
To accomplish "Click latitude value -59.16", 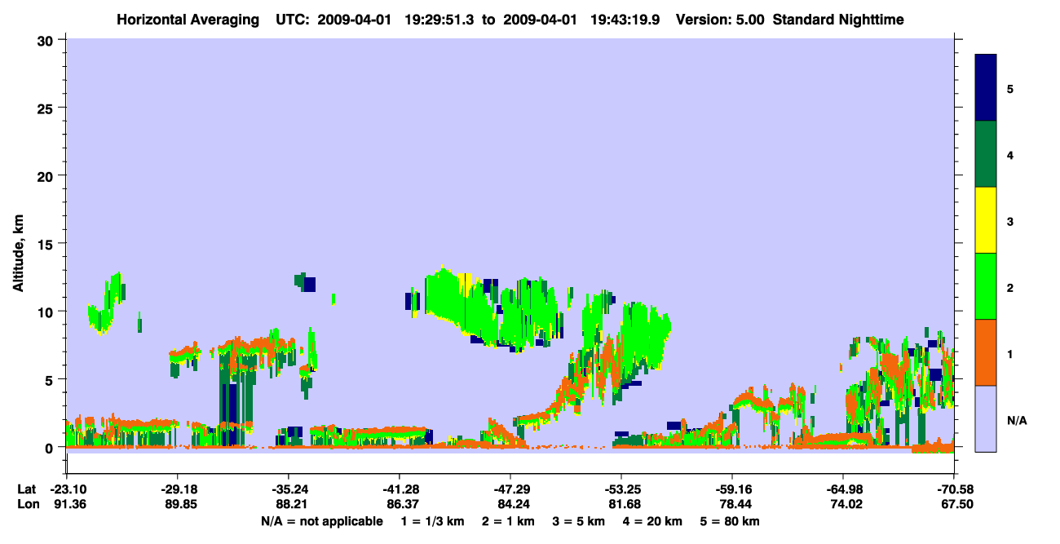I will pyautogui.click(x=731, y=489).
